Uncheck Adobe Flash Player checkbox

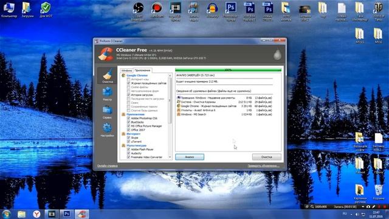128,150
